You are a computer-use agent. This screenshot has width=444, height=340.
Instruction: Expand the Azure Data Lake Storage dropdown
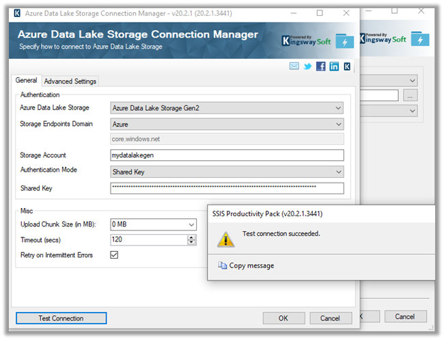pos(338,107)
